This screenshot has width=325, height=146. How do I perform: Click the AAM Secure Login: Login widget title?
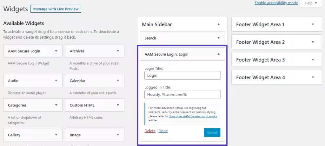tap(166, 54)
